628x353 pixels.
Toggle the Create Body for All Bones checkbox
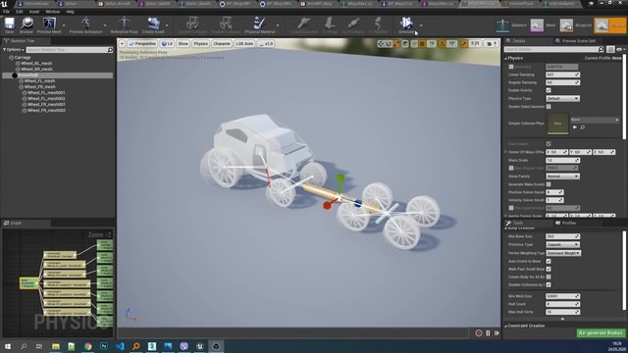click(x=549, y=277)
